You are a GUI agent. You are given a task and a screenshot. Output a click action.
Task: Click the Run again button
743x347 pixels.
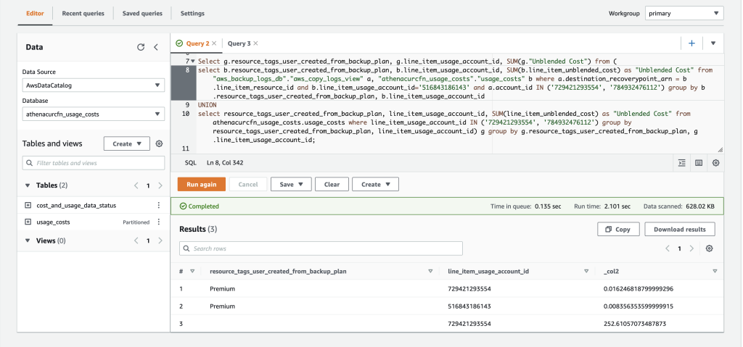coord(202,184)
